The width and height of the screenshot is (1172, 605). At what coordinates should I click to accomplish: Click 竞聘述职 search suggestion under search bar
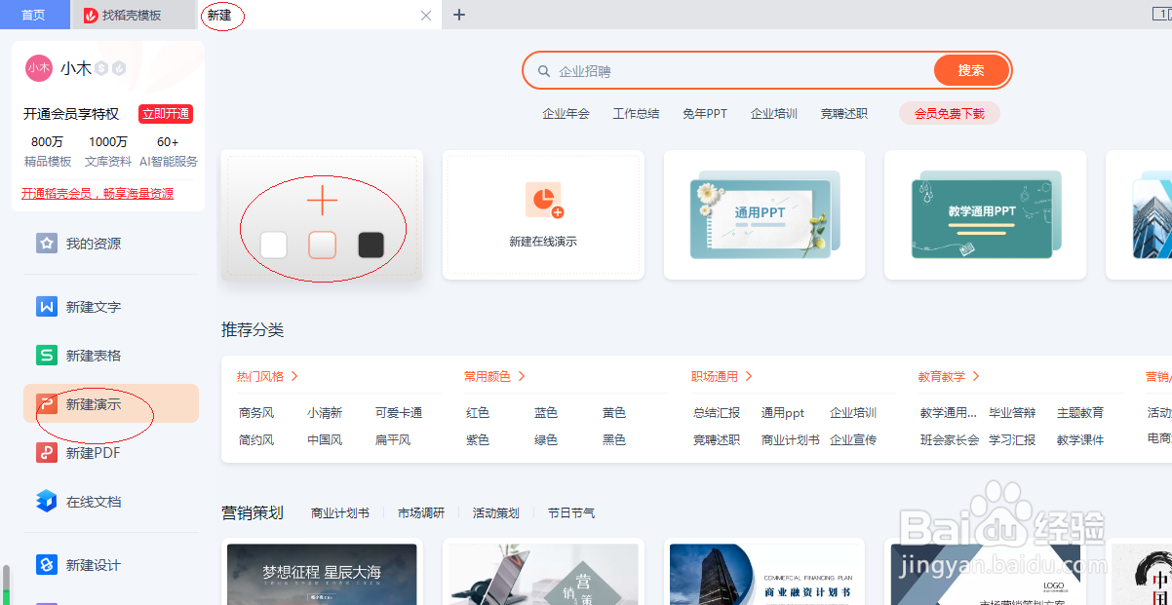coord(844,114)
